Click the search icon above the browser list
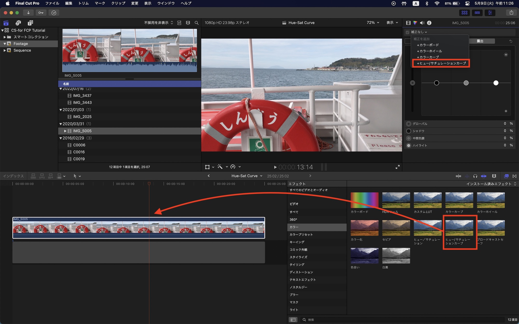The image size is (519, 324). click(x=196, y=23)
